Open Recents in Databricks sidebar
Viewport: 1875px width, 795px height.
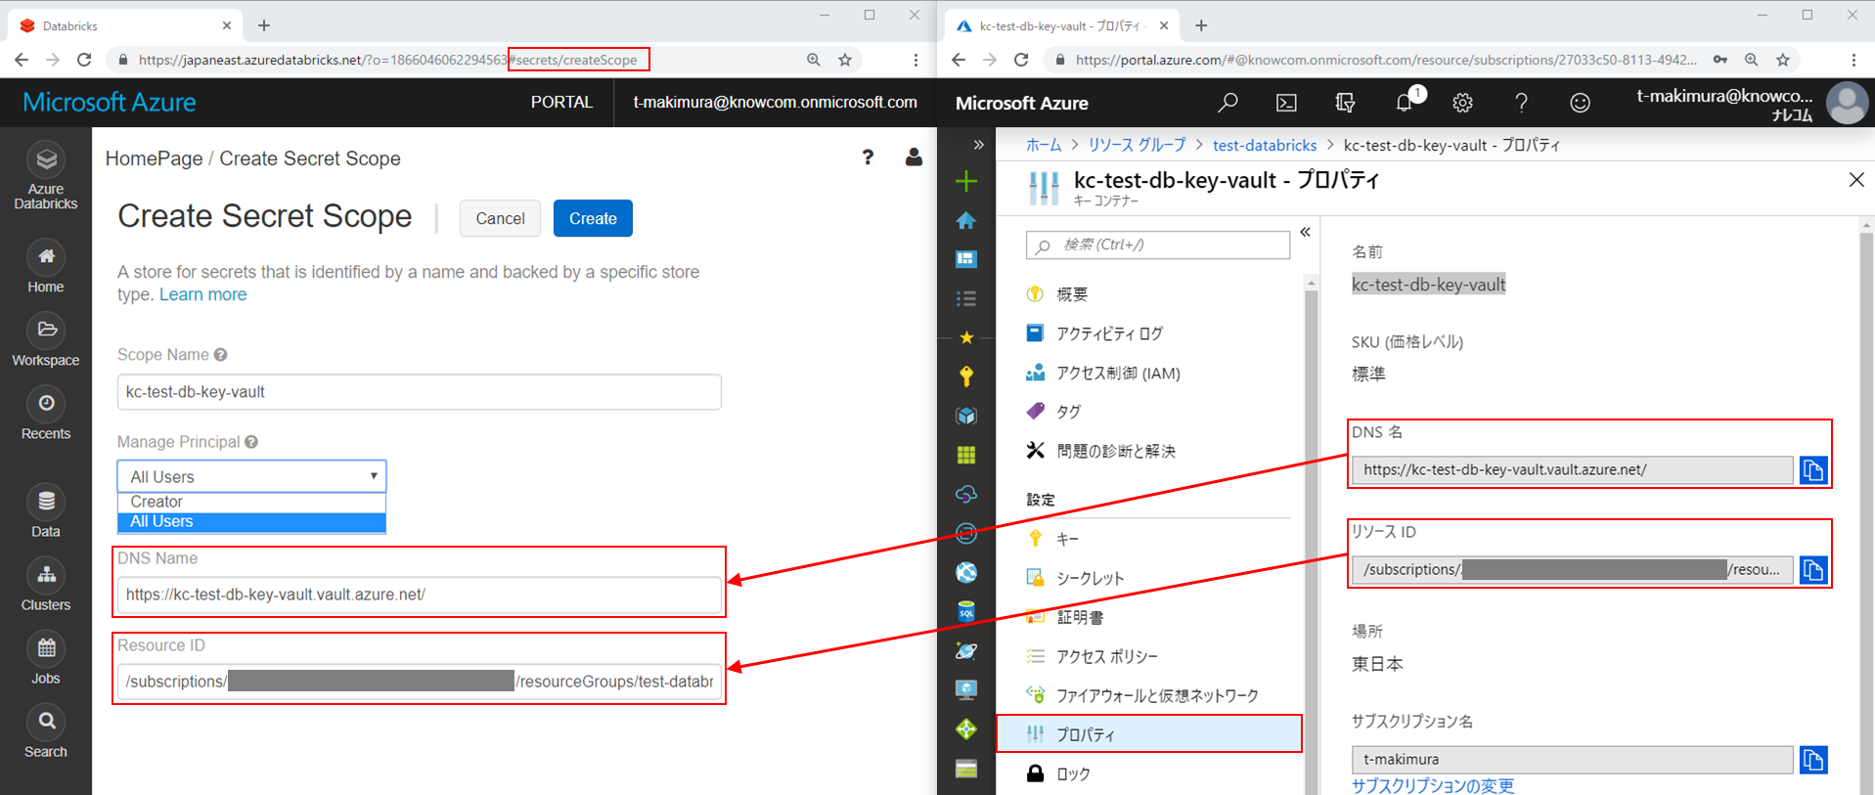click(x=46, y=416)
